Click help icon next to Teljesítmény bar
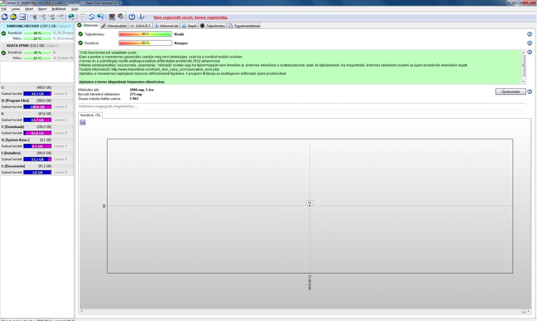Screen dimensions: 537x321 pos(529,34)
